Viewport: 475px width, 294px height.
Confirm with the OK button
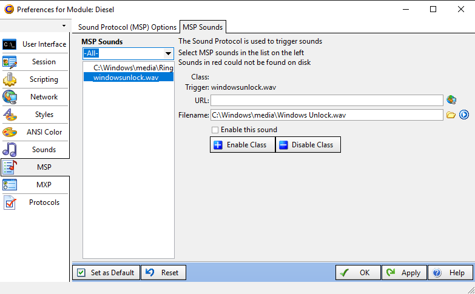(358, 273)
